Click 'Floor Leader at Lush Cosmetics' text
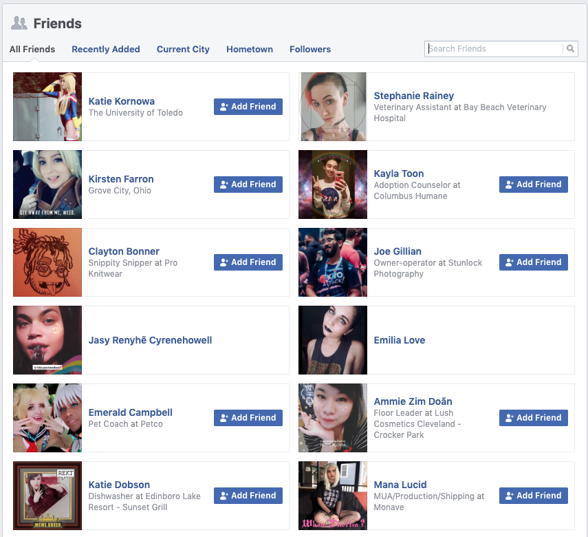588x537 pixels. pos(417,423)
